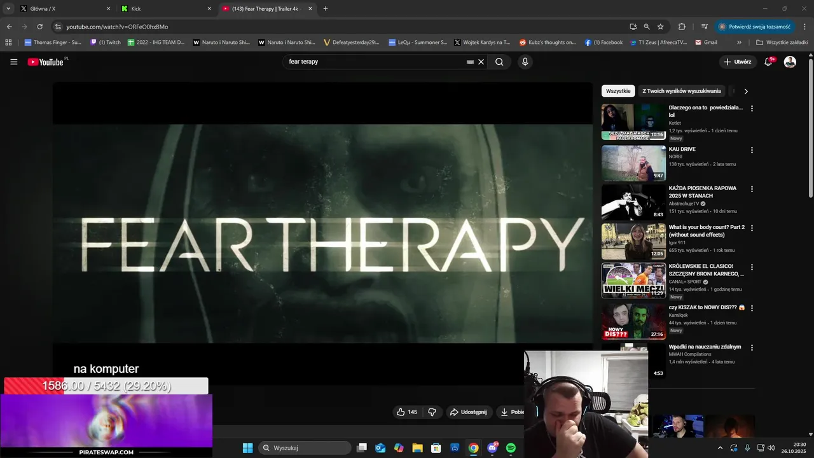Viewport: 814px width, 458px height.
Task: Show next filter chips with right chevron
Action: click(x=746, y=91)
